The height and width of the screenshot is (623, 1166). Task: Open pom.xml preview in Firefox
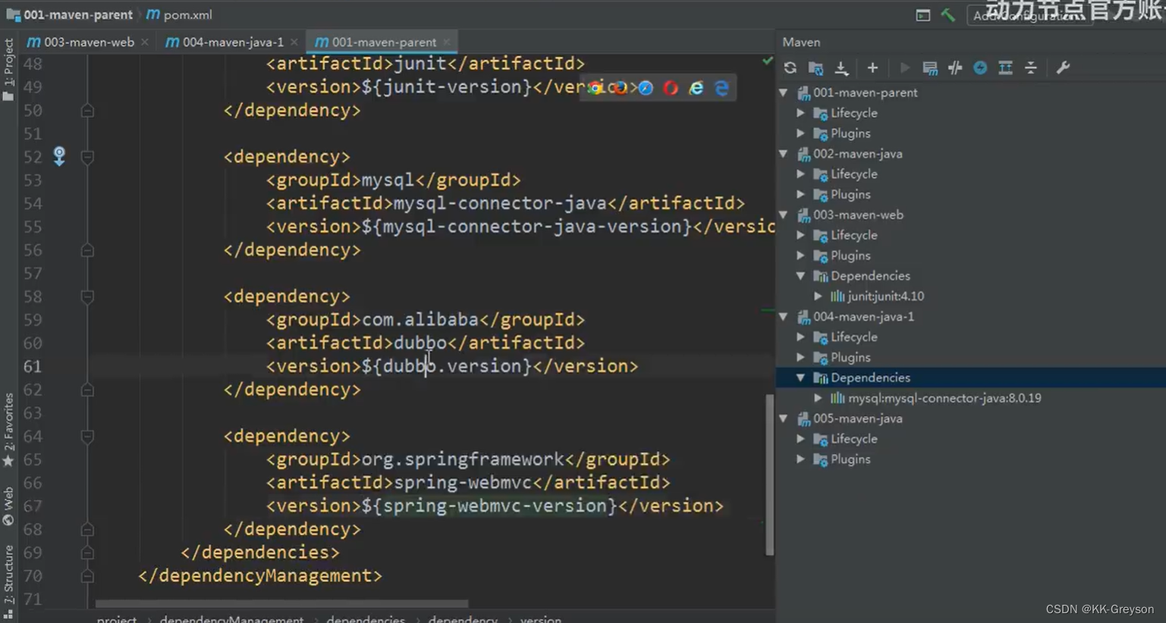[621, 88]
